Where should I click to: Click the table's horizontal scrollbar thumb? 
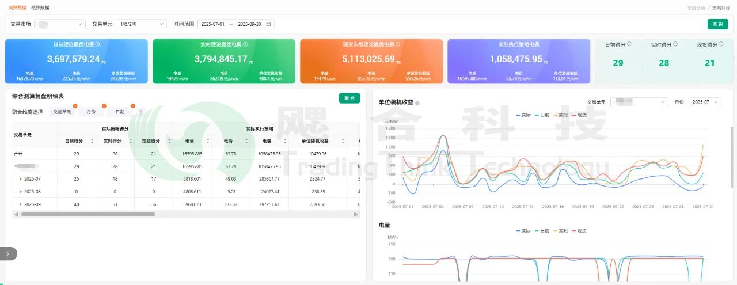pyautogui.click(x=86, y=214)
